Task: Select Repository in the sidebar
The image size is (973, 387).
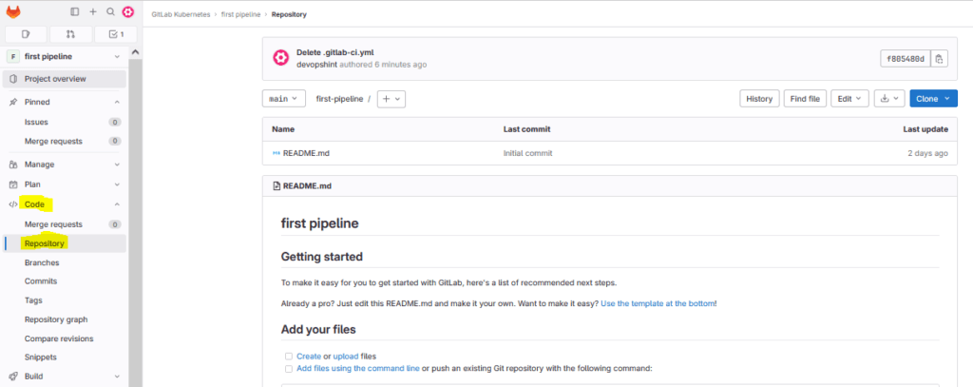Action: point(65,243)
